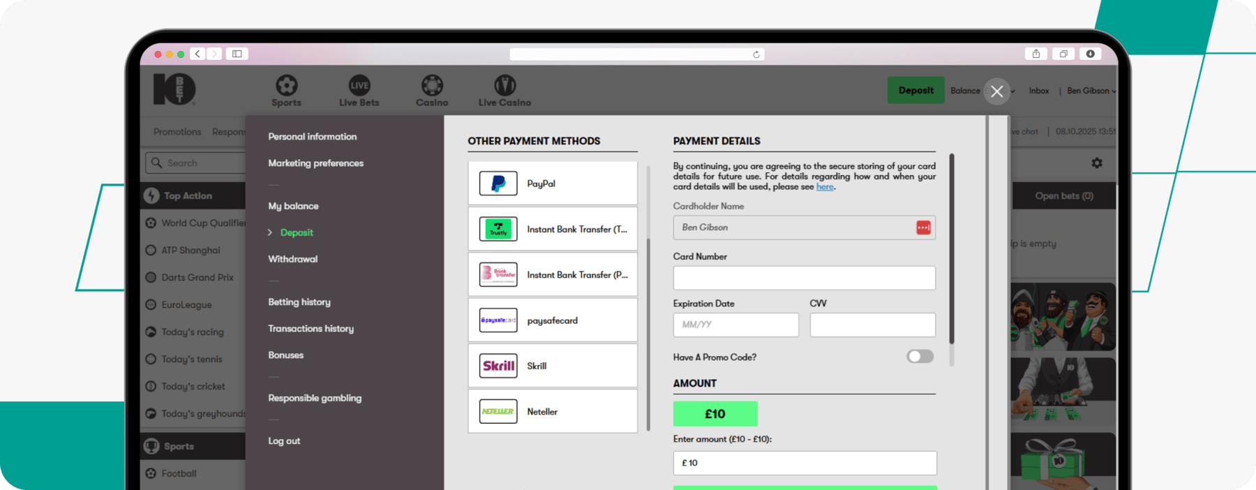The height and width of the screenshot is (490, 1256).
Task: Toggle browser sidebar button
Action: [x=237, y=54]
